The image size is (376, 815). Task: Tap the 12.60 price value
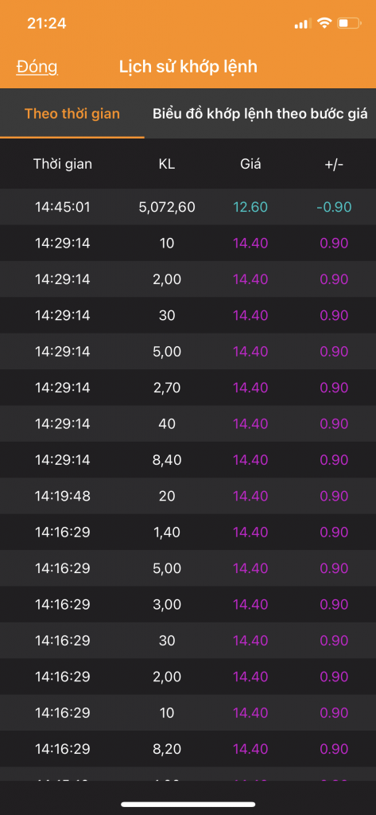pyautogui.click(x=250, y=207)
